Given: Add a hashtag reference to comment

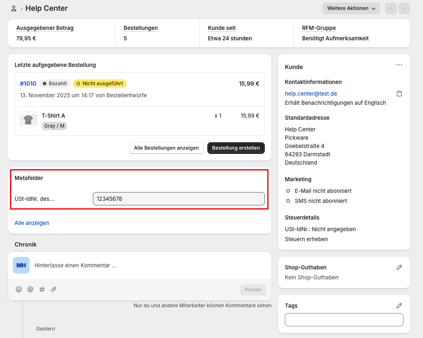Looking at the screenshot, I should (42, 289).
